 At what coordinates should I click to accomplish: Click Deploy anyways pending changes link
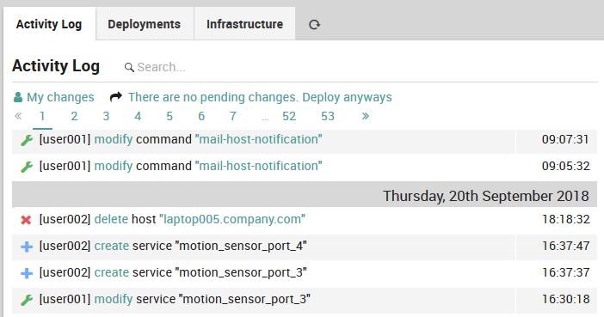[260, 97]
